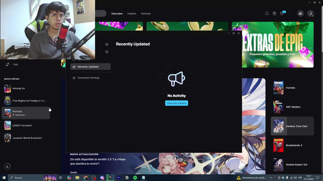Viewport: 323px width, 181px height.
Task: Open the shopping cart
Action: [282, 14]
